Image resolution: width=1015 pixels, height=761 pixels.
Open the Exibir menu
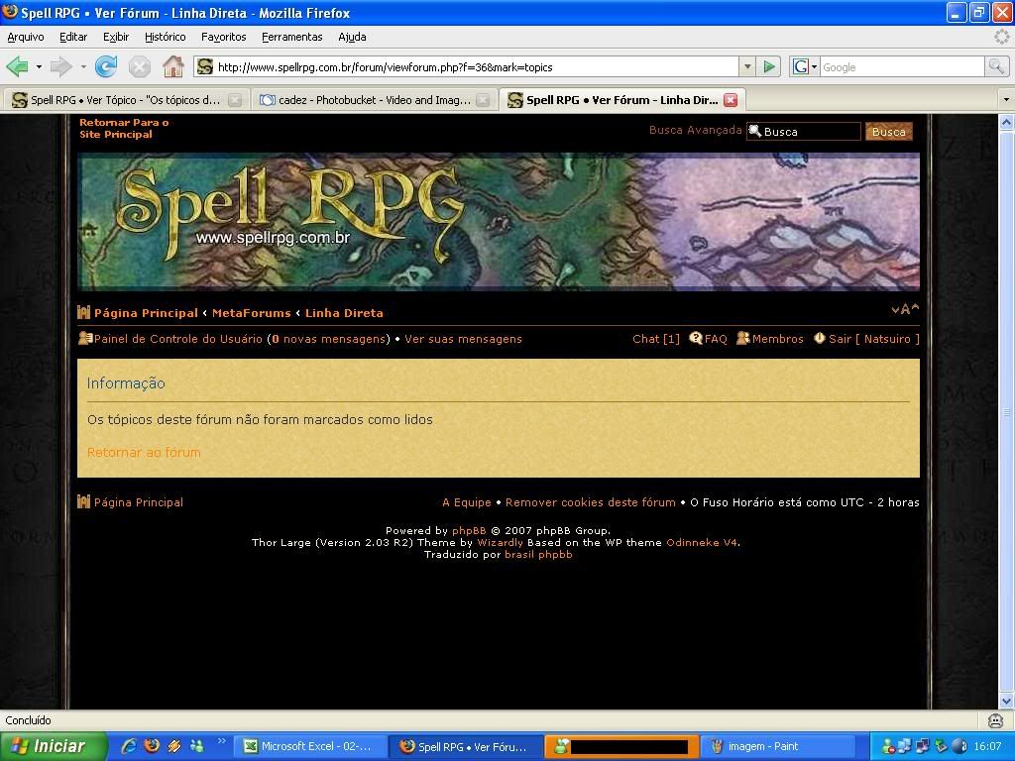click(x=116, y=37)
